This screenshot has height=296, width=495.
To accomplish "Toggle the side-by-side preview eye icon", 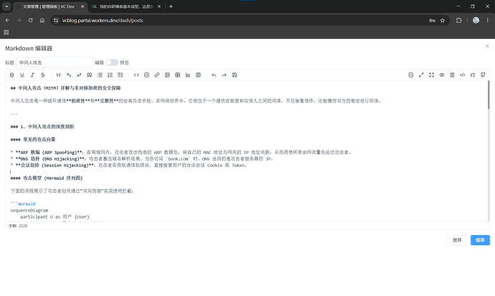I will pos(442,75).
